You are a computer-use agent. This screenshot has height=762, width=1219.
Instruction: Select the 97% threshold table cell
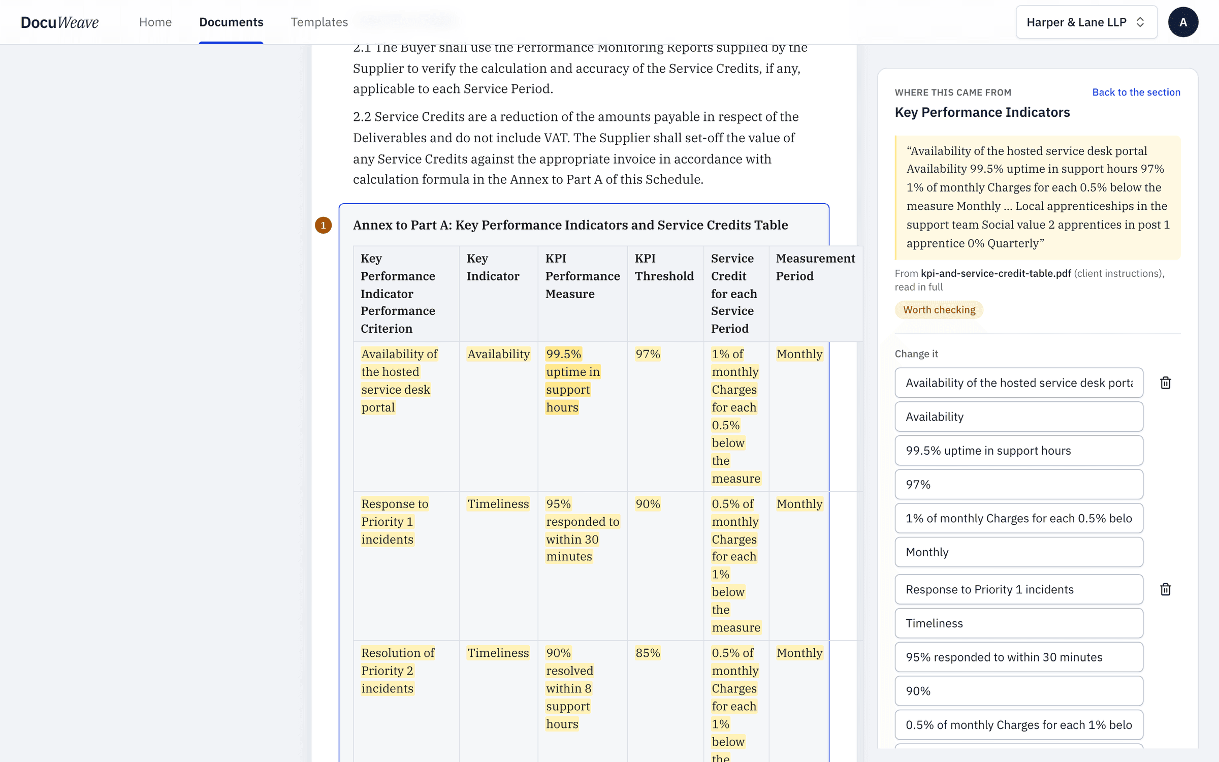pyautogui.click(x=665, y=417)
